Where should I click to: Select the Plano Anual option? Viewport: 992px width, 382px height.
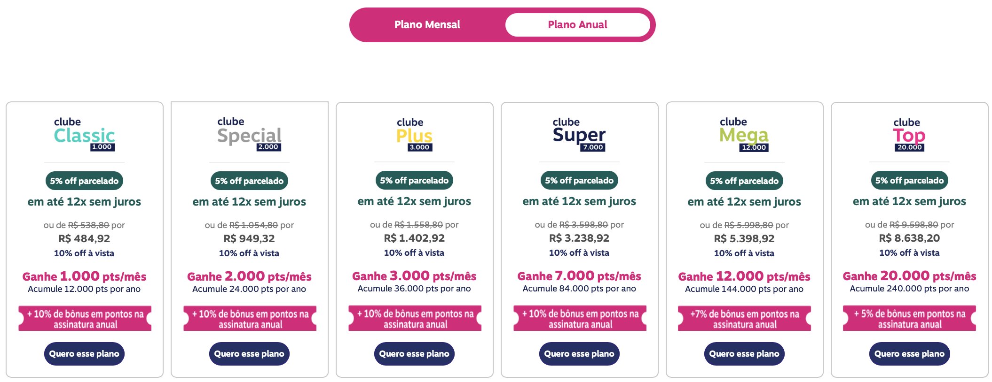[577, 24]
